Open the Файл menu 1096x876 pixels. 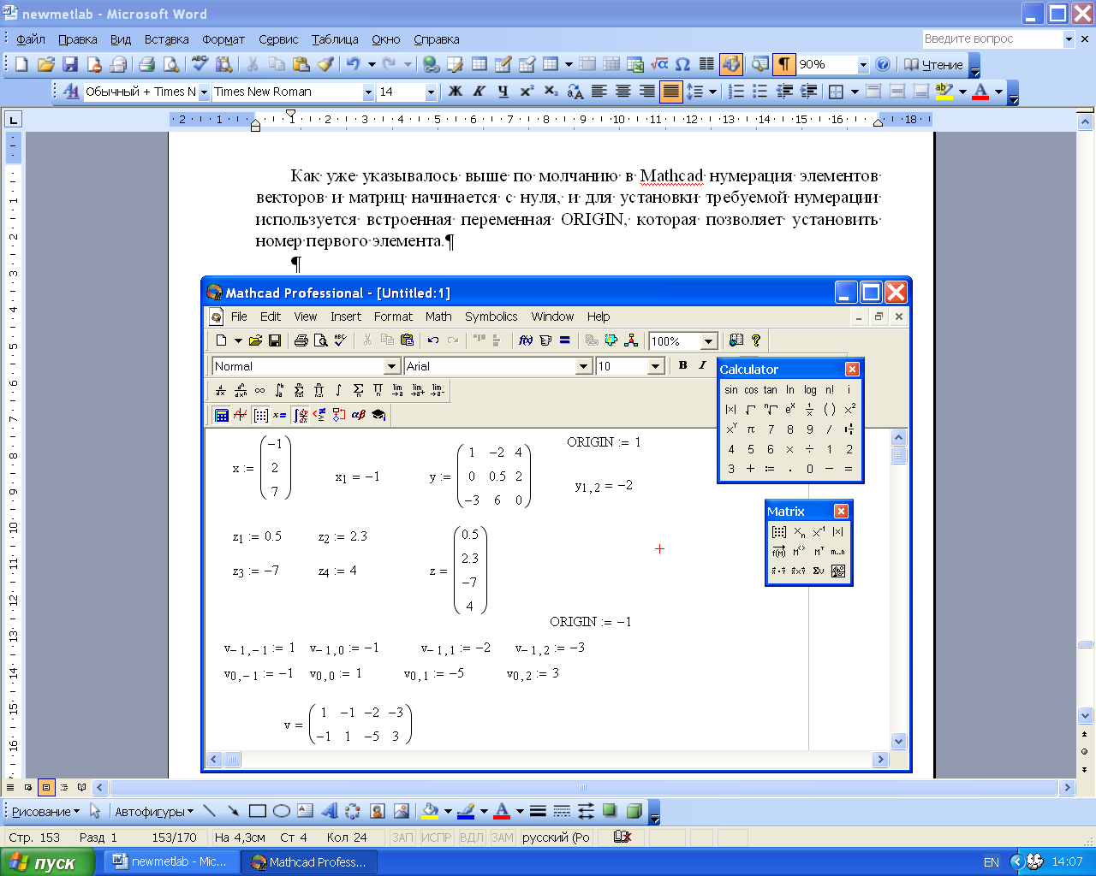[31, 39]
